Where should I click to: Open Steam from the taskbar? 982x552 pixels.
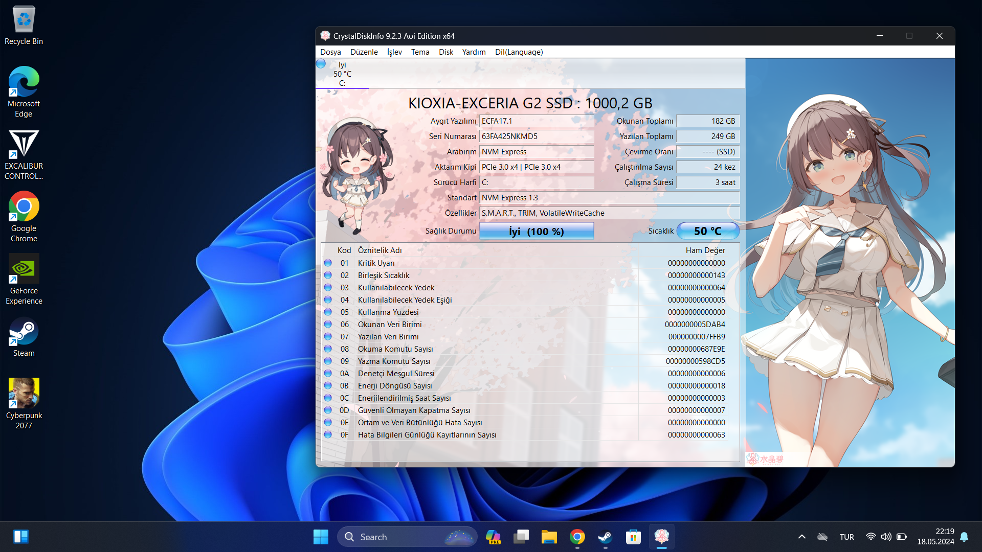606,537
